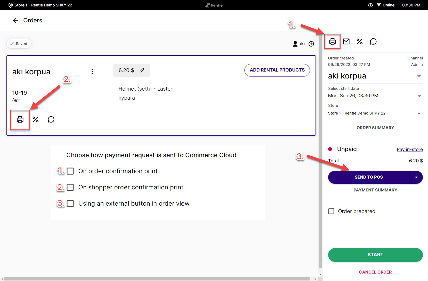Add a shopper with plus circle icon

pos(311,44)
